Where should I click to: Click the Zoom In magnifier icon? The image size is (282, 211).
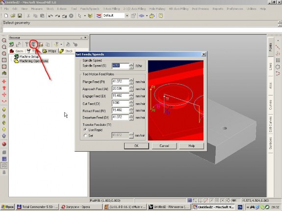pyautogui.click(x=4, y=41)
